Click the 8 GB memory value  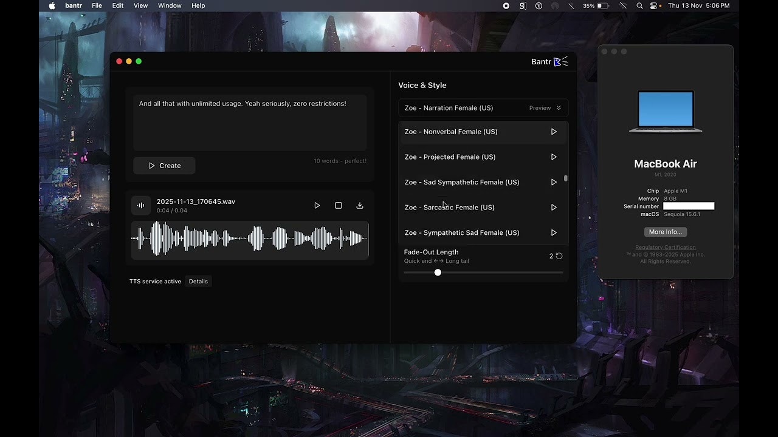tap(670, 199)
